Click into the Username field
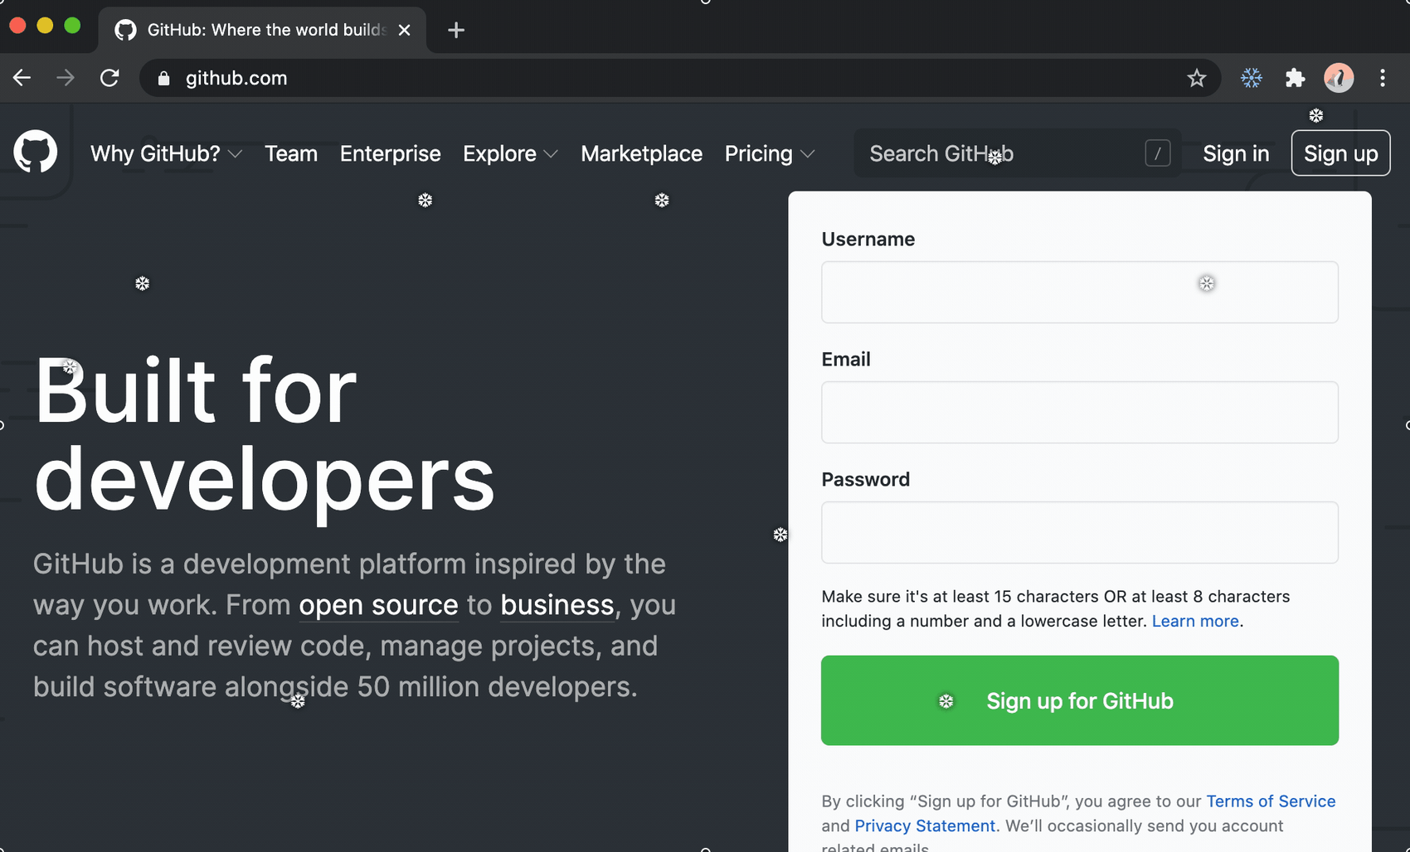The width and height of the screenshot is (1410, 852). 1079,293
